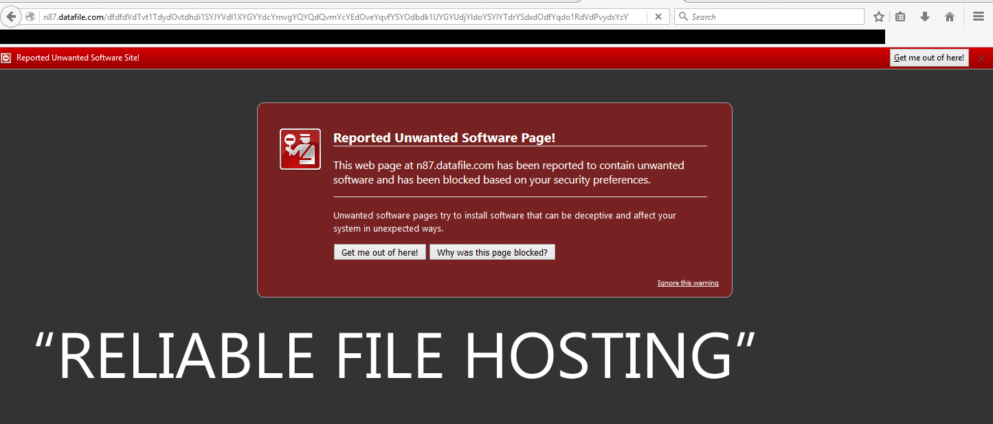Click notification bar 'Get me out of here!' button
This screenshot has height=424, width=993.
click(929, 58)
